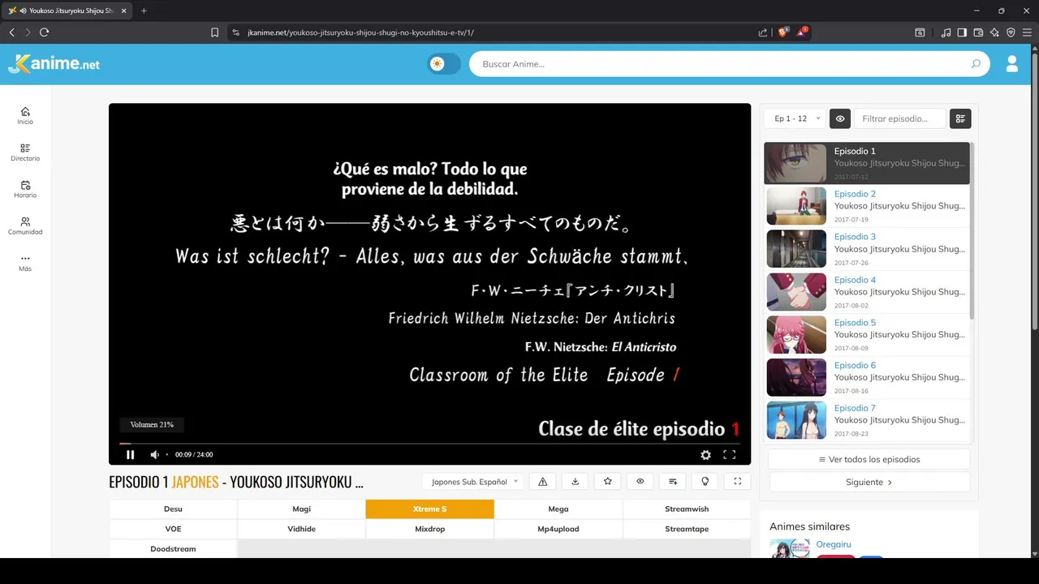Expand player with the theater mode icon
The height and width of the screenshot is (584, 1039).
pos(738,482)
